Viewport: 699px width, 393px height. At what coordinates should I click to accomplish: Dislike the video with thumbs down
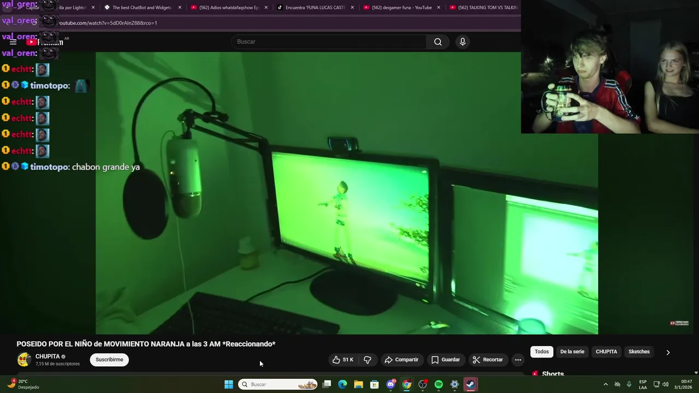(368, 360)
